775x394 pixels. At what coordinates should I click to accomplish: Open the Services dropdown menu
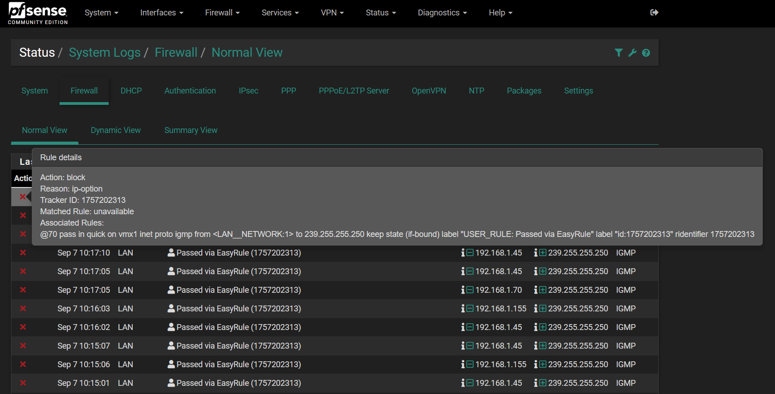(280, 13)
